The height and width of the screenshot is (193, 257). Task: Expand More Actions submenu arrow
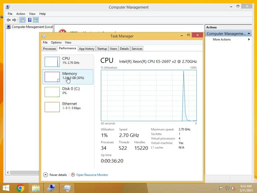249,39
